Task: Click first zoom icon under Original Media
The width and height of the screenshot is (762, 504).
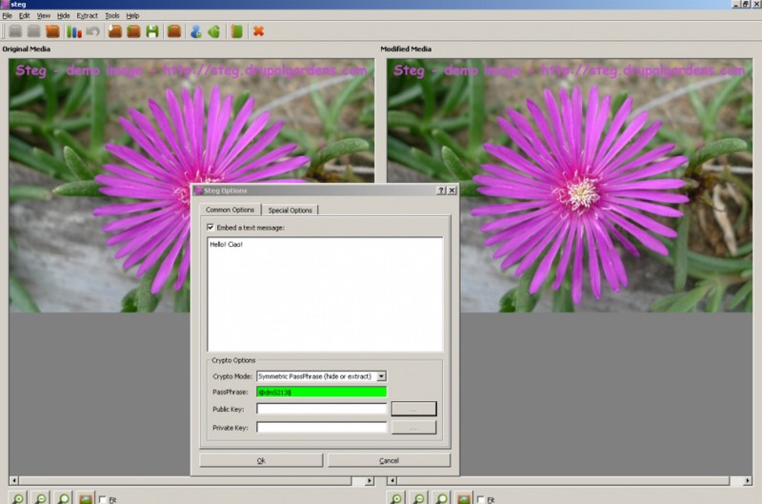Action: tap(17, 497)
